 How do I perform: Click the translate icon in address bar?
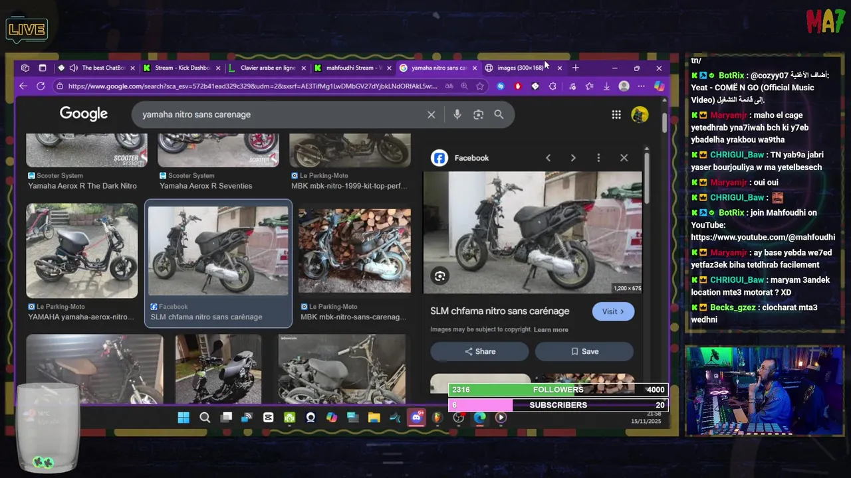pyautogui.click(x=449, y=86)
